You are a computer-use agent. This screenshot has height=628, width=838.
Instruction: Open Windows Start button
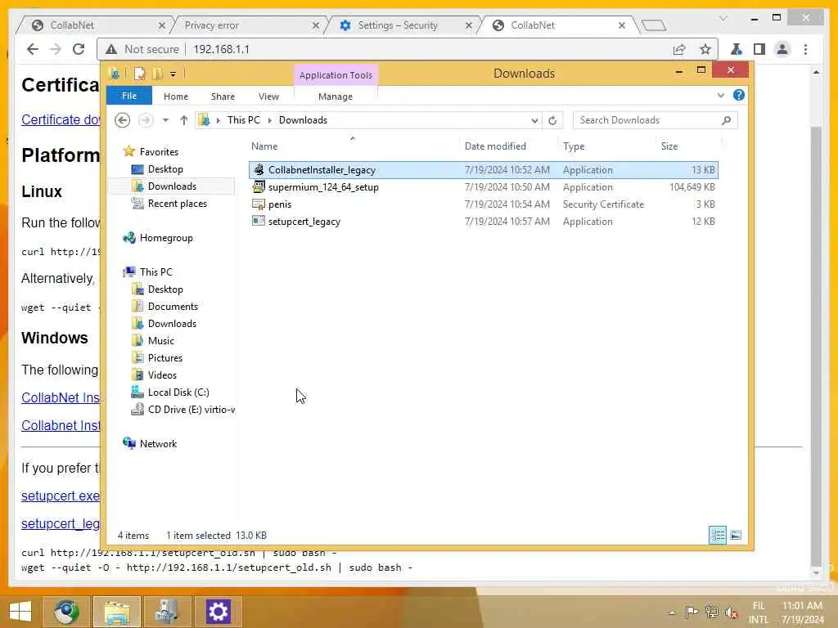coord(20,612)
